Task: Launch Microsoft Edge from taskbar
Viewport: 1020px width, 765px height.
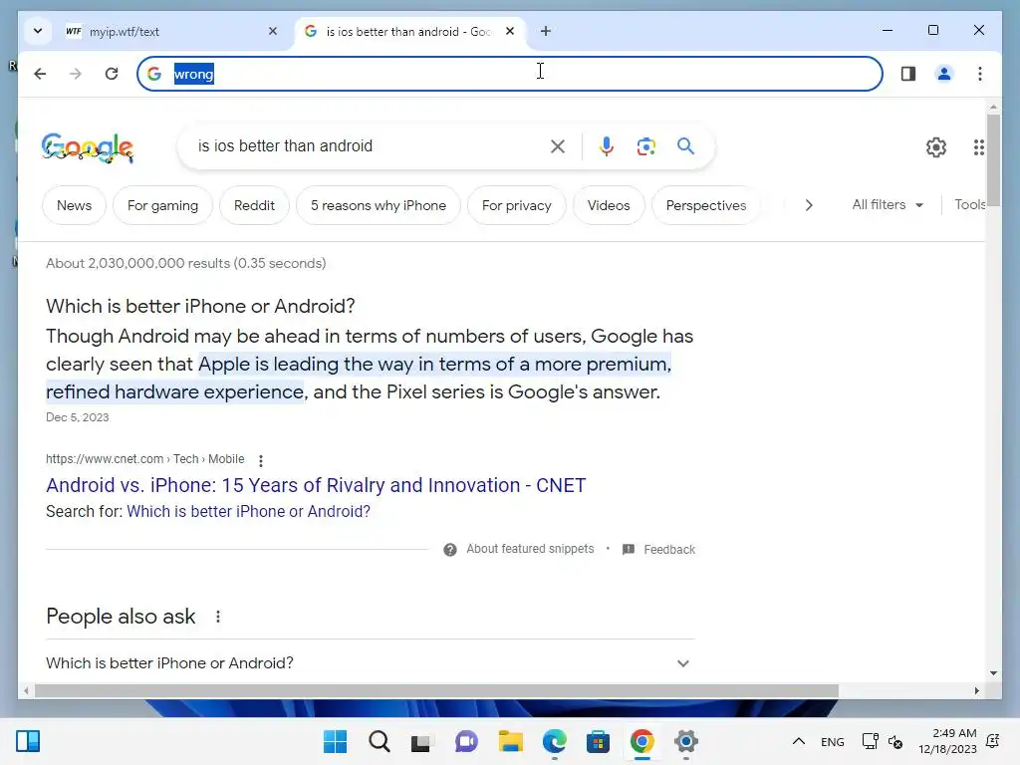Action: pos(554,741)
